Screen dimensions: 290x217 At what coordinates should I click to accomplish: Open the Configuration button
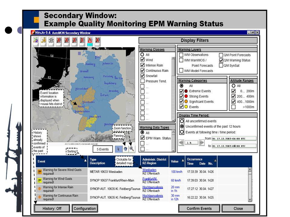[85, 209]
